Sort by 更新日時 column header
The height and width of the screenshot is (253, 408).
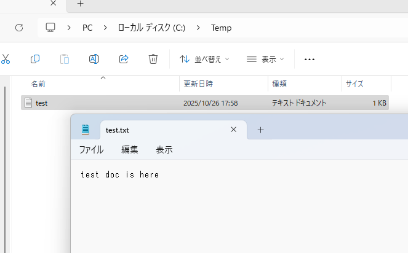pyautogui.click(x=197, y=84)
